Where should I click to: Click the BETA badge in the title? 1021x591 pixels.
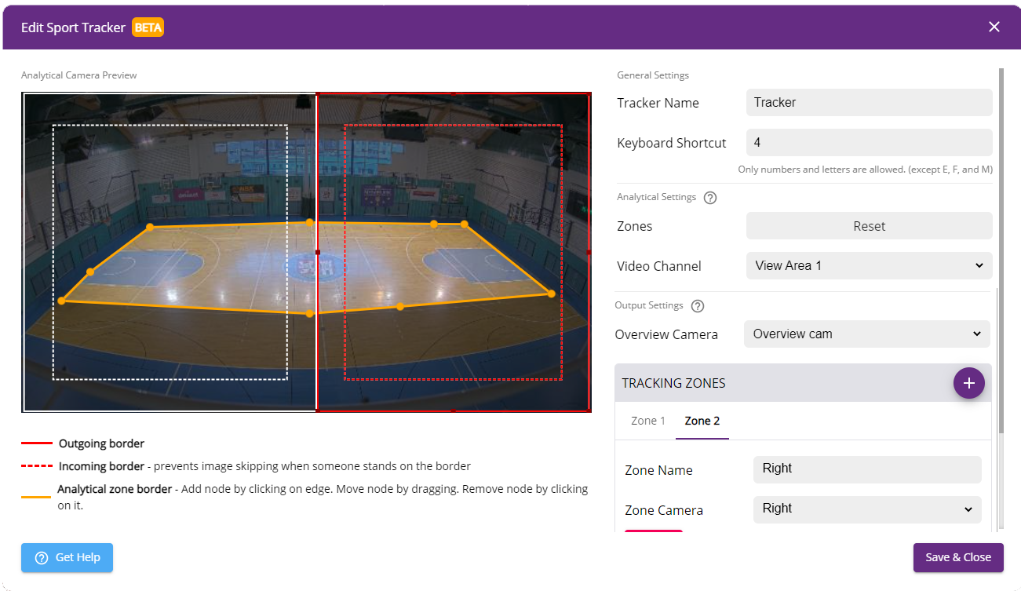(x=148, y=27)
